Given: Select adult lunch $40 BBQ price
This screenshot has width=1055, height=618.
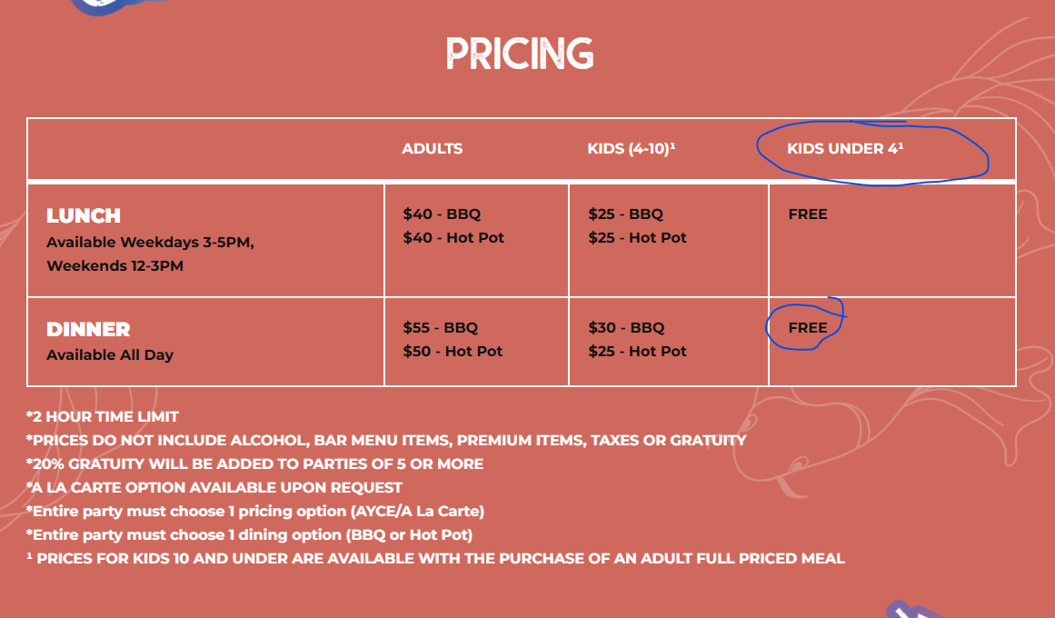Looking at the screenshot, I should (442, 214).
